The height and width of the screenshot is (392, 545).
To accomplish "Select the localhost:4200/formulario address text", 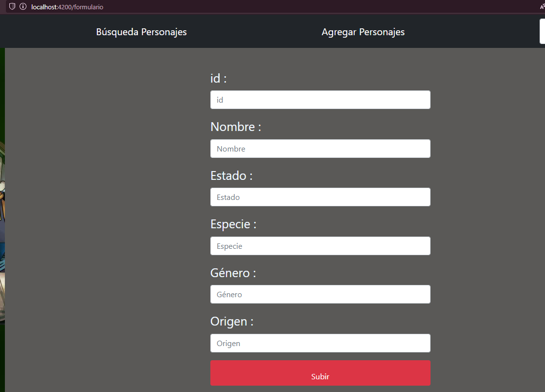I will pyautogui.click(x=67, y=7).
